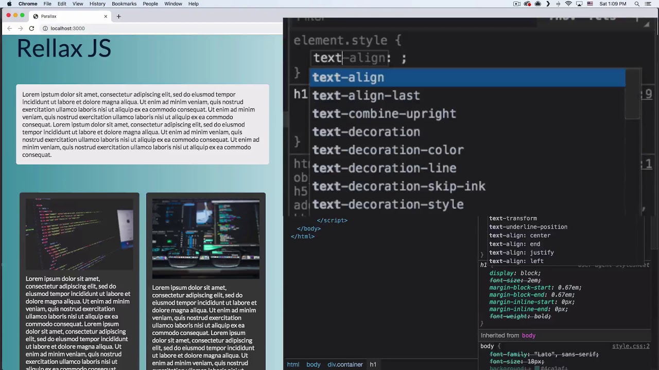Choose text-align: justify suggestion

pos(522,253)
